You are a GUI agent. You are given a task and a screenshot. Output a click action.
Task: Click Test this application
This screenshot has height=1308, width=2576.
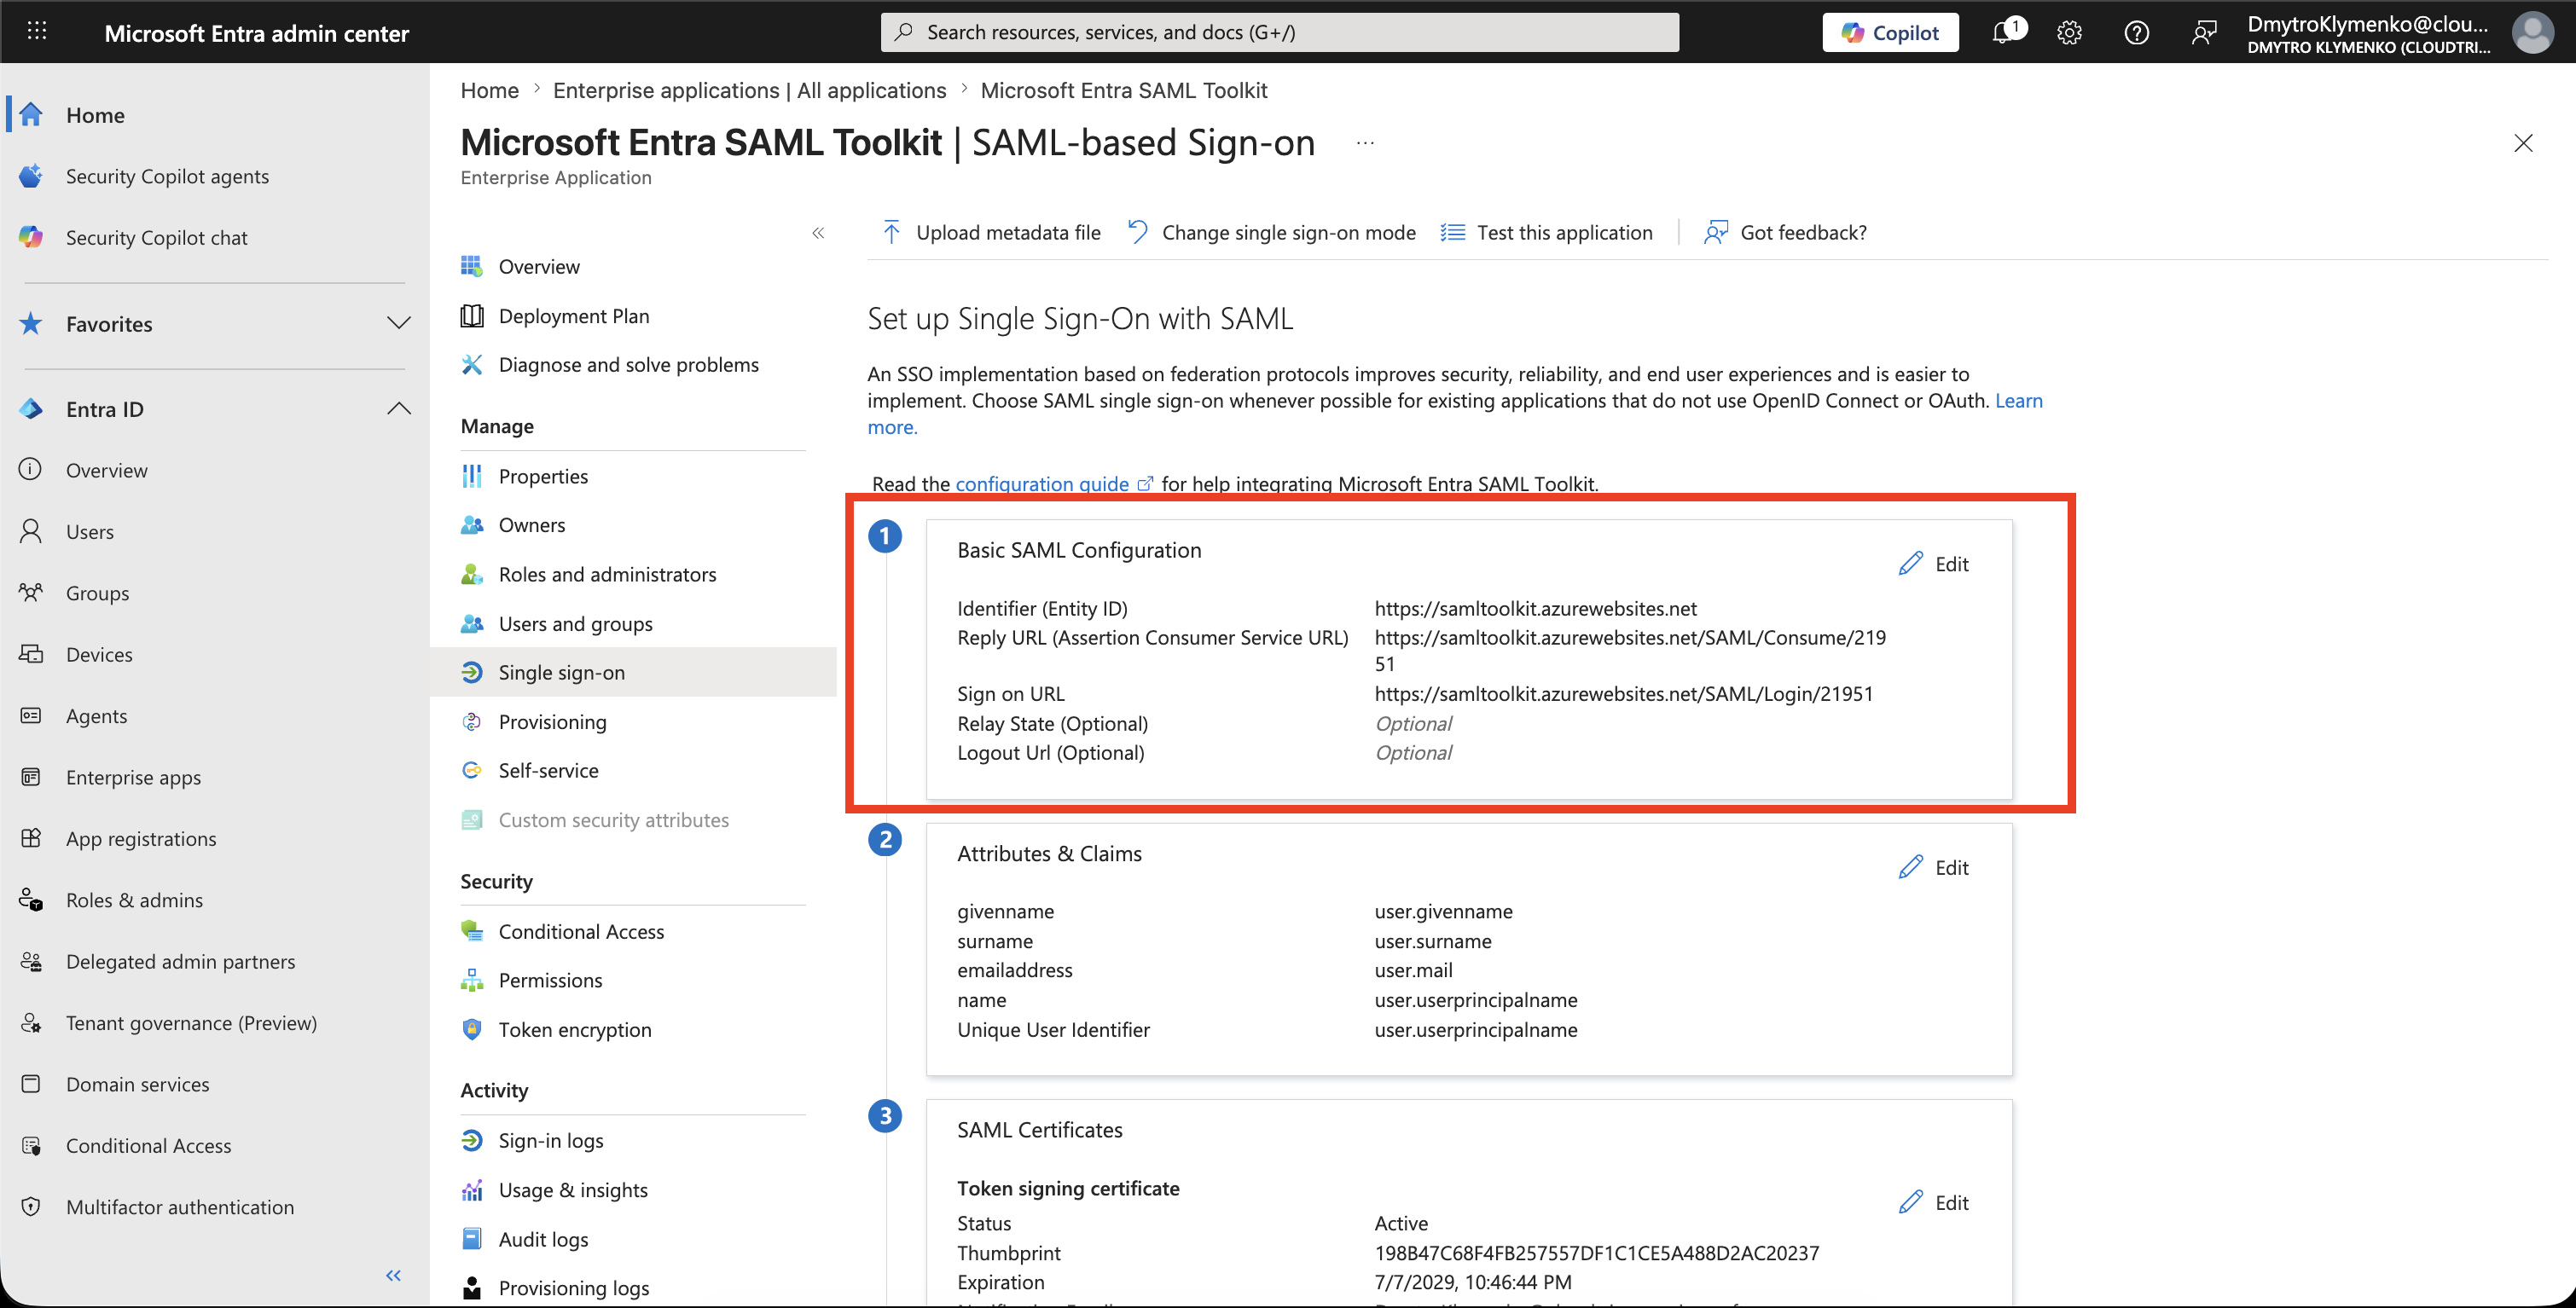tap(1547, 233)
